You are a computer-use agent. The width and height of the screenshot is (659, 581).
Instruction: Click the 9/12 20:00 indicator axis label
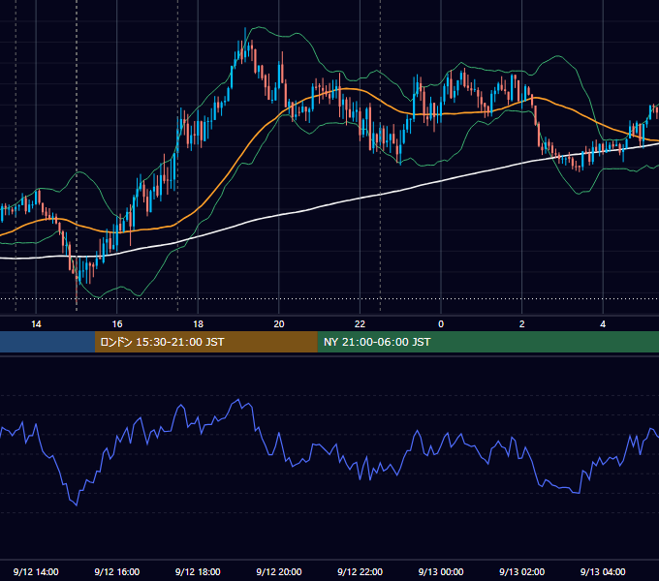[x=279, y=571]
